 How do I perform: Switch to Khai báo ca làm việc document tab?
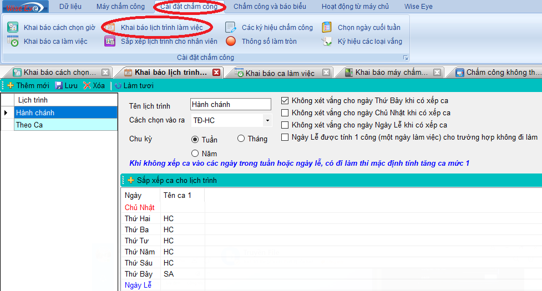tap(280, 73)
